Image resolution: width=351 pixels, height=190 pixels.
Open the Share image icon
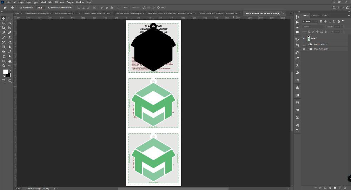point(347,8)
